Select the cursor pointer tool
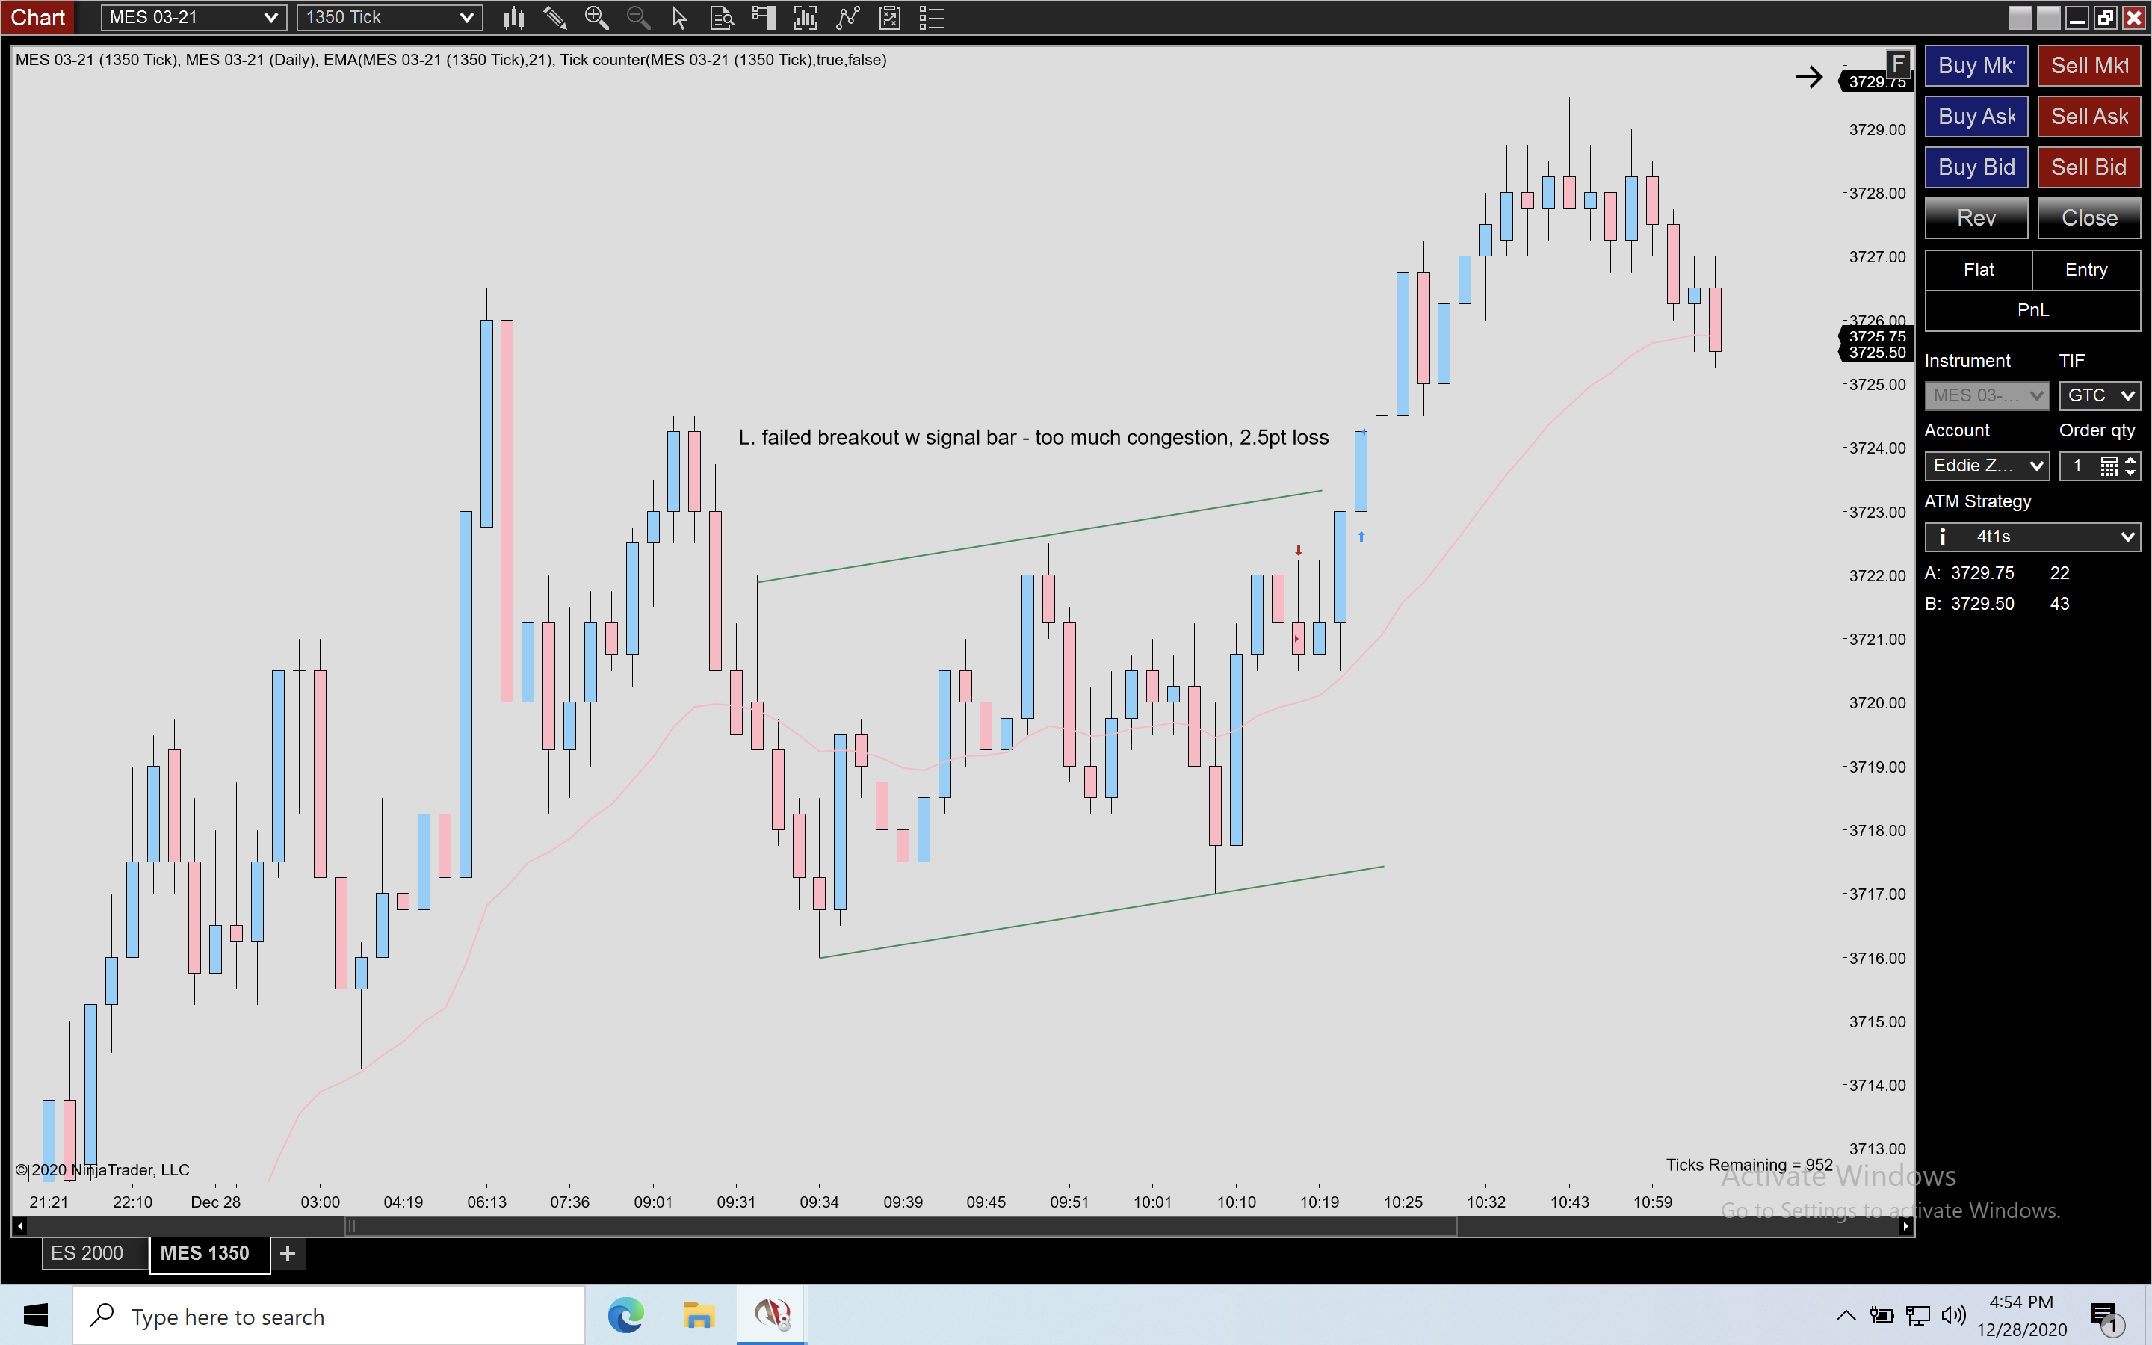The width and height of the screenshot is (2152, 1345). click(679, 18)
